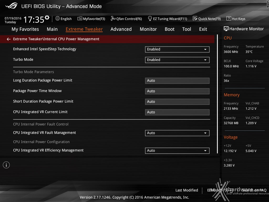The image size is (269, 202).
Task: Click the Hardware Monitor screen icon
Action: click(x=226, y=29)
